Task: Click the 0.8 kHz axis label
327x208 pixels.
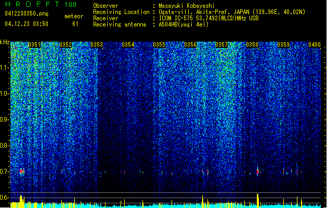Action: (x=5, y=146)
